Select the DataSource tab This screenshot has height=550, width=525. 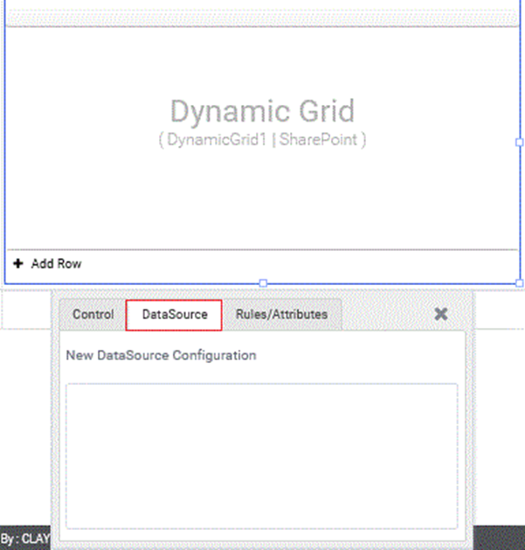click(x=175, y=315)
